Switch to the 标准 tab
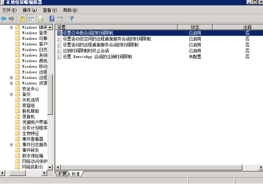Image resolution: width=263 pixels, height=184 pixels. pos(76,174)
